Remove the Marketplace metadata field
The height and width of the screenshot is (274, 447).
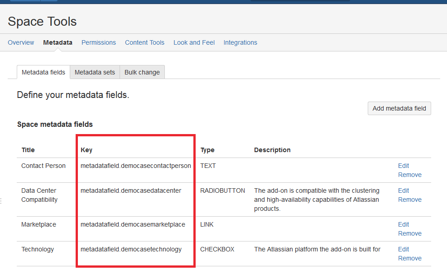click(x=409, y=233)
